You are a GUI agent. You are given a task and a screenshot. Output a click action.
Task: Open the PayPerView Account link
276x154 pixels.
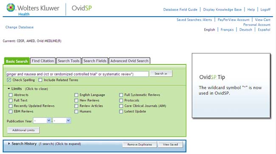(x=234, y=20)
